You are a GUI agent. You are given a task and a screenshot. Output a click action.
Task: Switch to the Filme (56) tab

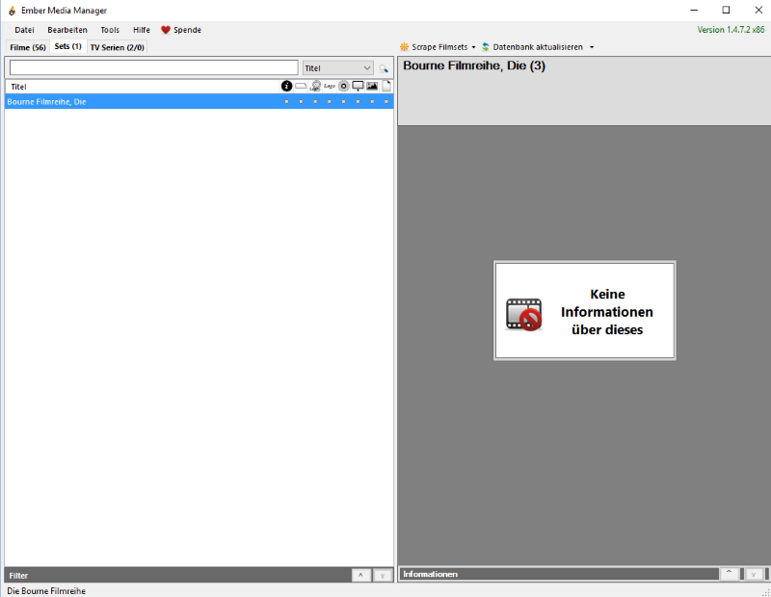28,47
